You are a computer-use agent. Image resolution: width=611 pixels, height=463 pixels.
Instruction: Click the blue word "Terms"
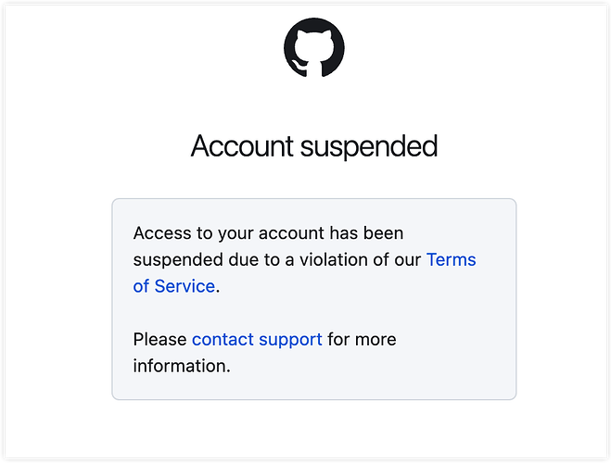point(451,260)
